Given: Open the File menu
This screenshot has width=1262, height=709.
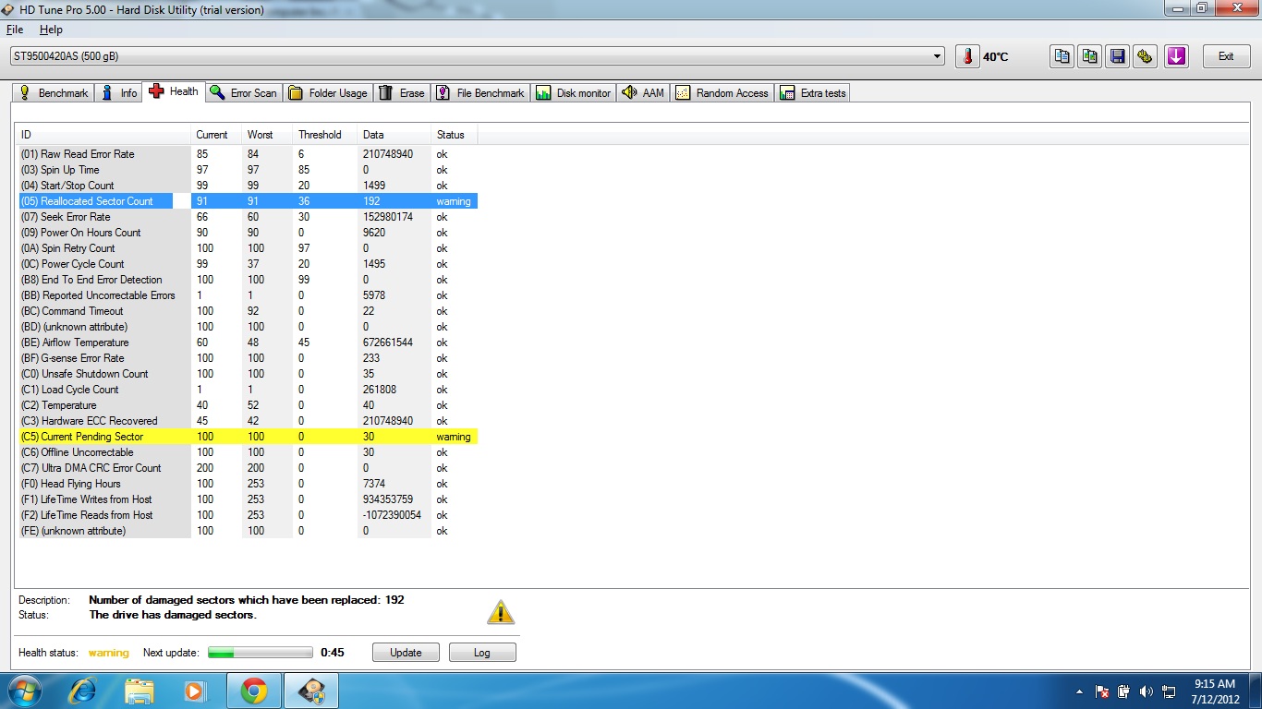Looking at the screenshot, I should coord(15,30).
